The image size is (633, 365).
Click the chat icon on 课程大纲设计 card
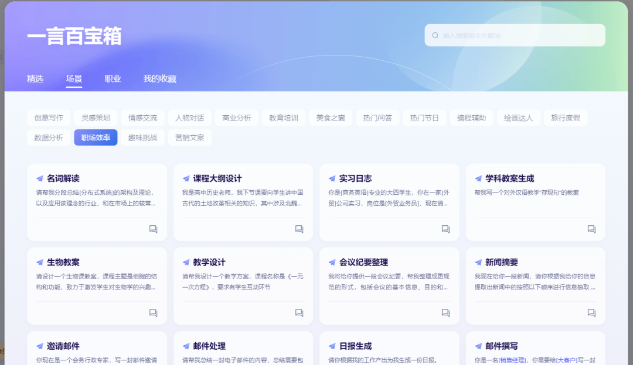[300, 229]
